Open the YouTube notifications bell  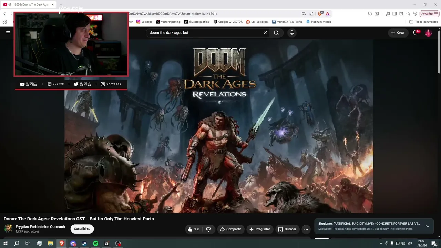416,33
